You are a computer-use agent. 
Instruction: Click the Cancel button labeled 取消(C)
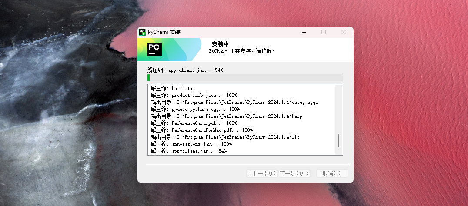[331, 173]
